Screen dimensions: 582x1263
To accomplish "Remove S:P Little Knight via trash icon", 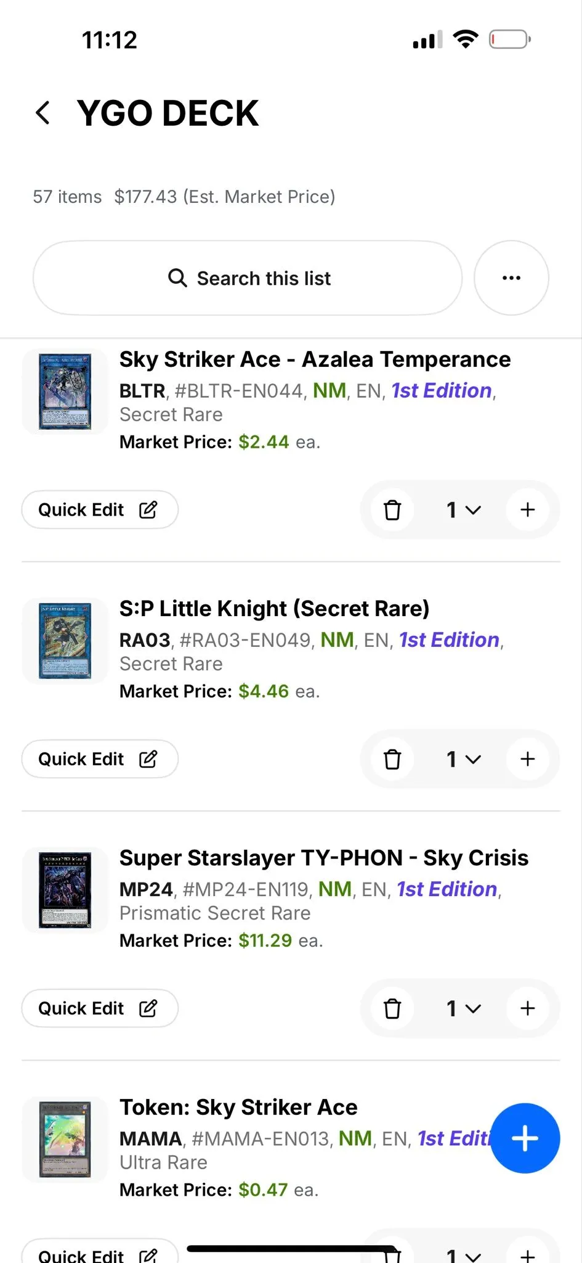I will 392,759.
